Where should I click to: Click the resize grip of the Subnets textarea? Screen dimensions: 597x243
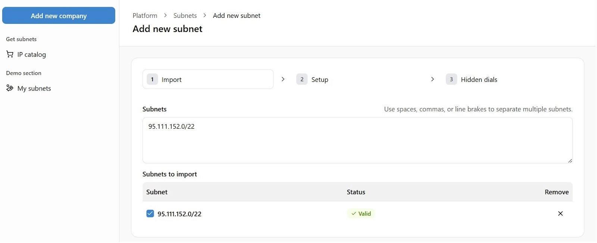[x=570, y=160]
